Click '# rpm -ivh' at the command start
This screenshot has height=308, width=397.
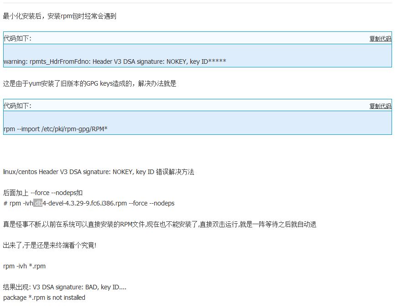coord(17,203)
